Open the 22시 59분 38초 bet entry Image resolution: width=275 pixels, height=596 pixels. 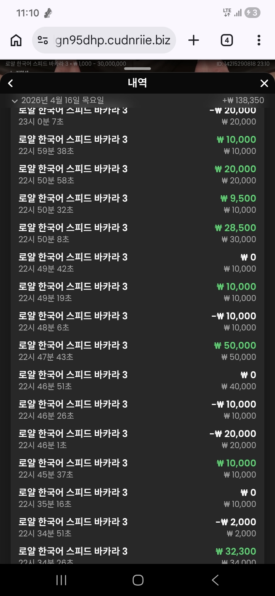point(137,145)
